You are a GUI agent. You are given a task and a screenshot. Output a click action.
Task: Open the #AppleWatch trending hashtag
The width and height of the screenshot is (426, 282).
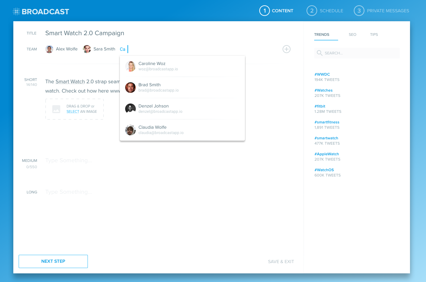coord(326,154)
